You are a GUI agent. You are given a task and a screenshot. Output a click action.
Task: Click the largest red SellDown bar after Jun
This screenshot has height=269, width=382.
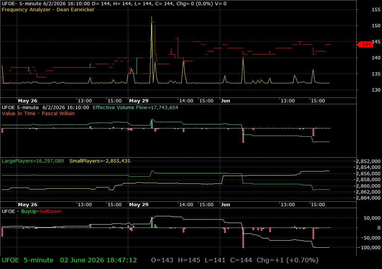pos(243,238)
